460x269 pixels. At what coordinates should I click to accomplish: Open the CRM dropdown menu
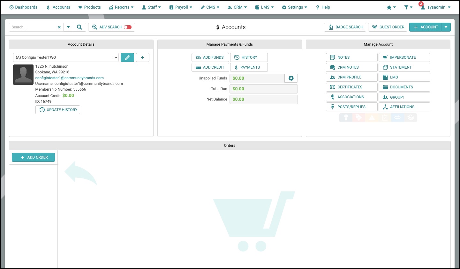[x=237, y=7]
